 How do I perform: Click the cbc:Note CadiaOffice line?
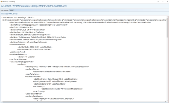38,37
